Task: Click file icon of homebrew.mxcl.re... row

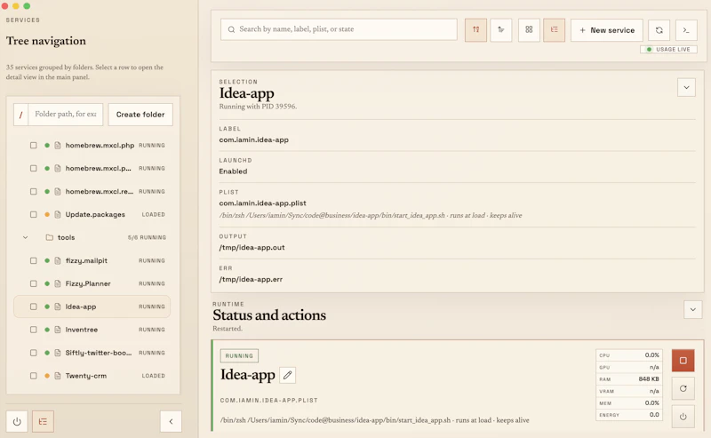Action: coord(58,191)
